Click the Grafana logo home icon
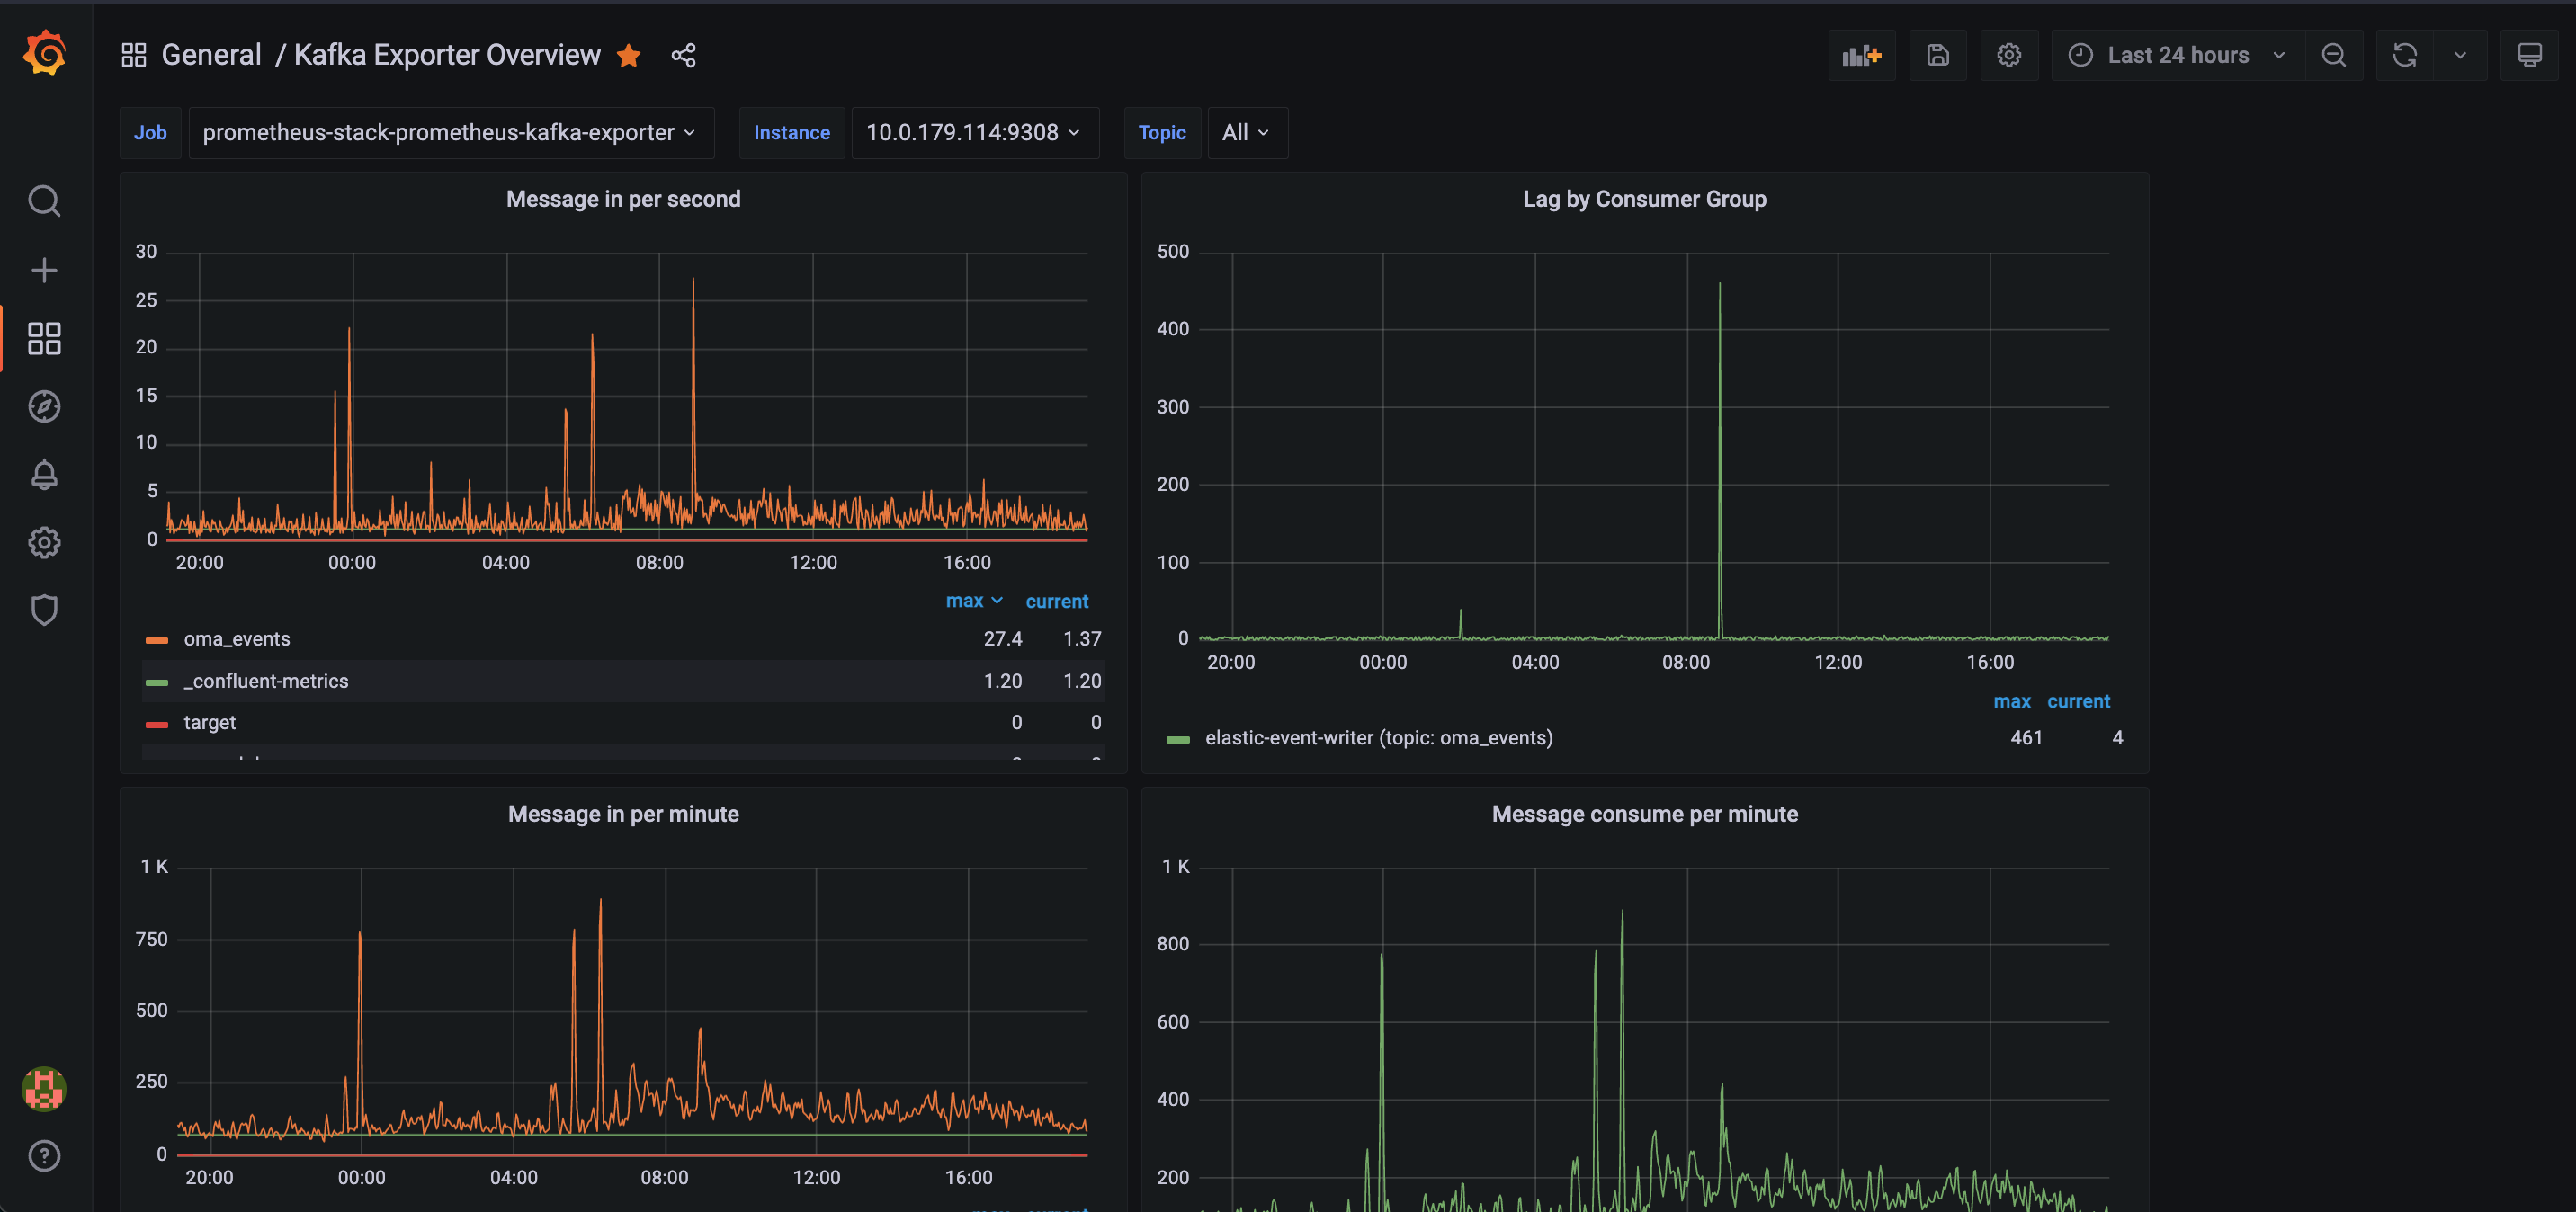The height and width of the screenshot is (1212, 2576). (x=44, y=53)
